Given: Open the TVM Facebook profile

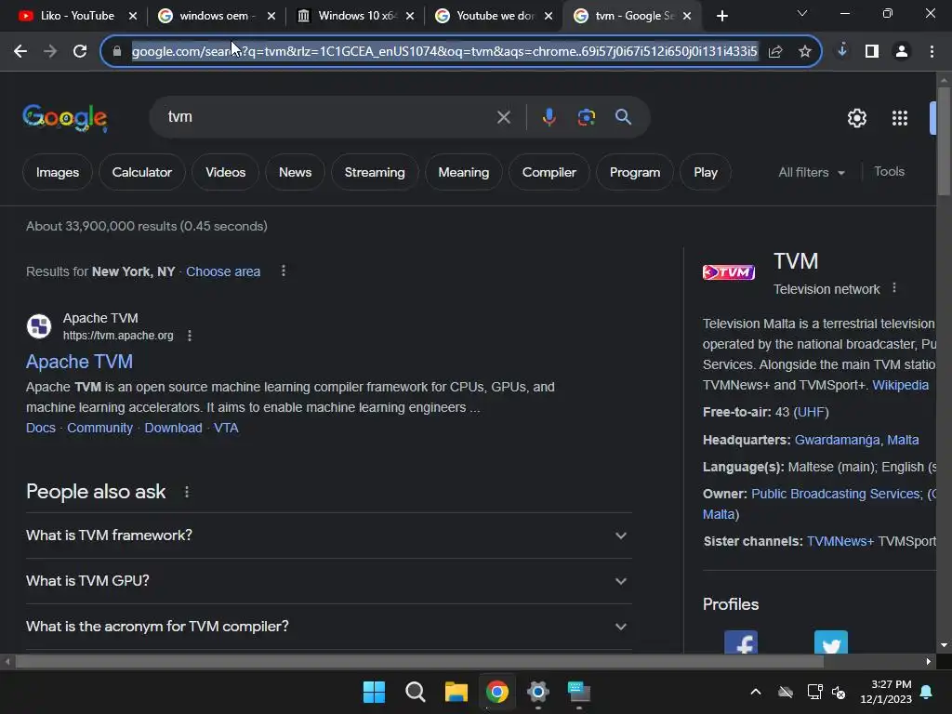Looking at the screenshot, I should [x=741, y=642].
